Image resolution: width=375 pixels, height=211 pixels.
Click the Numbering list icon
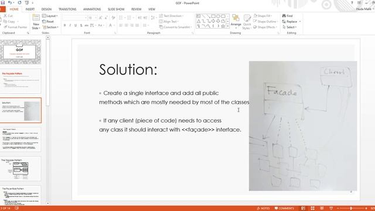click(129, 18)
